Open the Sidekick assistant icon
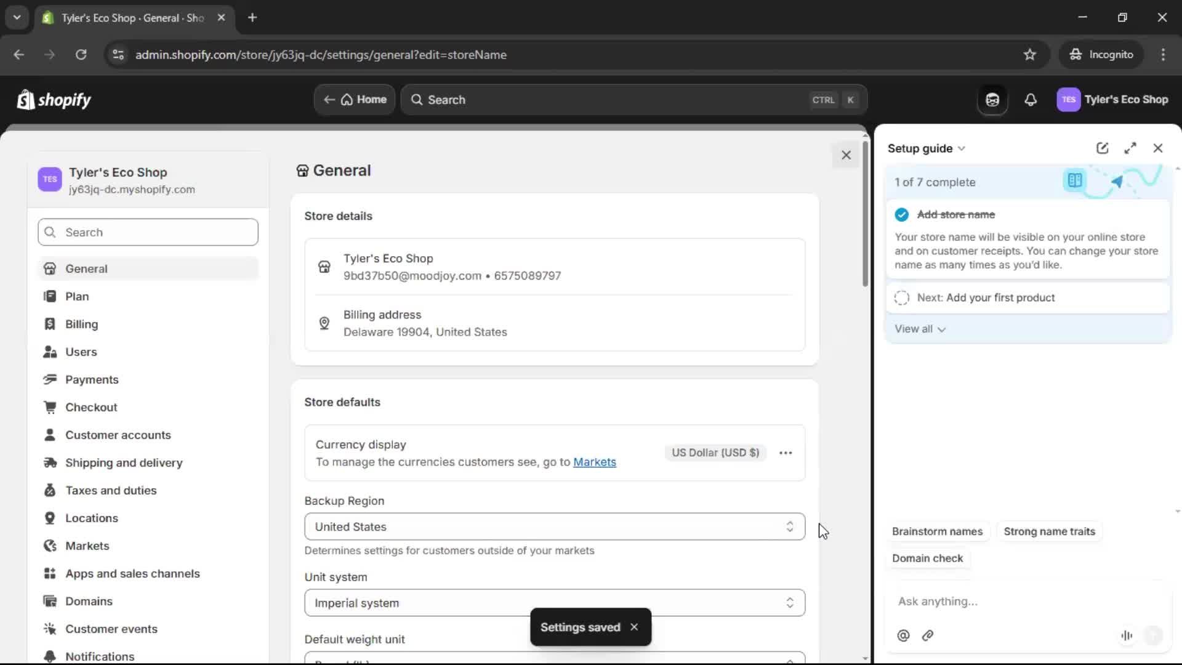1182x665 pixels. (x=993, y=99)
